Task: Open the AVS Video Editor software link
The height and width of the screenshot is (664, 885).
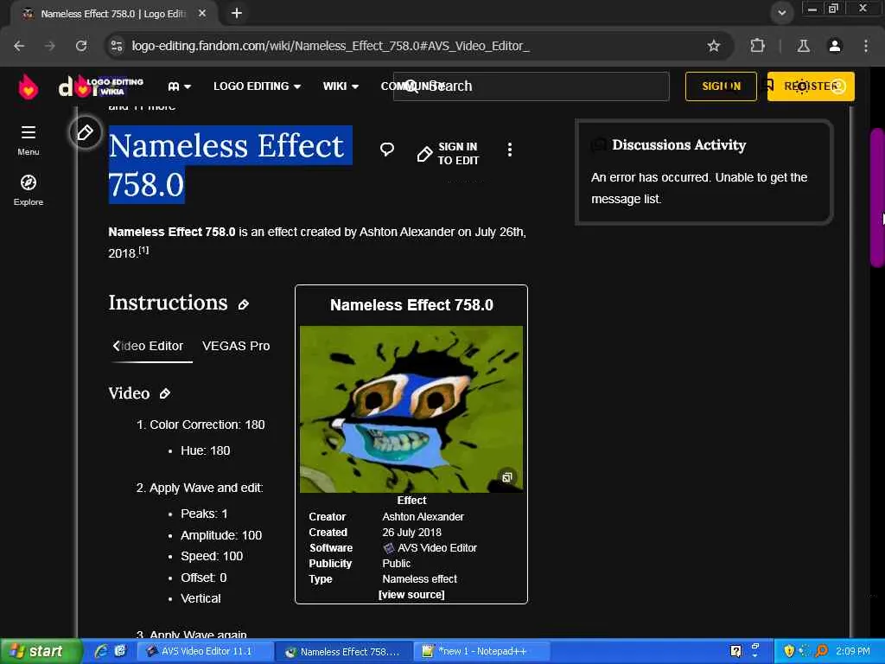Action: (436, 548)
